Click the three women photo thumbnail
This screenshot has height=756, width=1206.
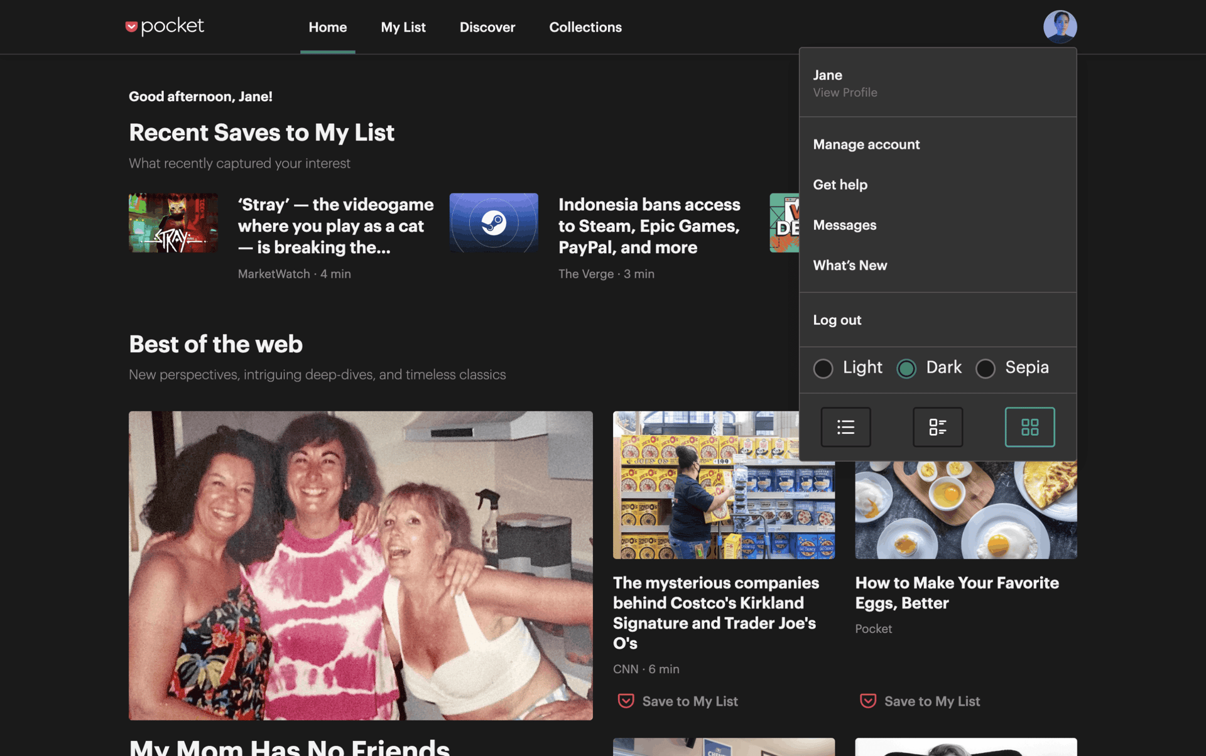361,565
